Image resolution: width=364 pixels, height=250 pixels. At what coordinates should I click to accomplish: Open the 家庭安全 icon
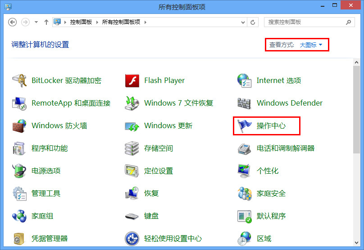[x=244, y=194]
